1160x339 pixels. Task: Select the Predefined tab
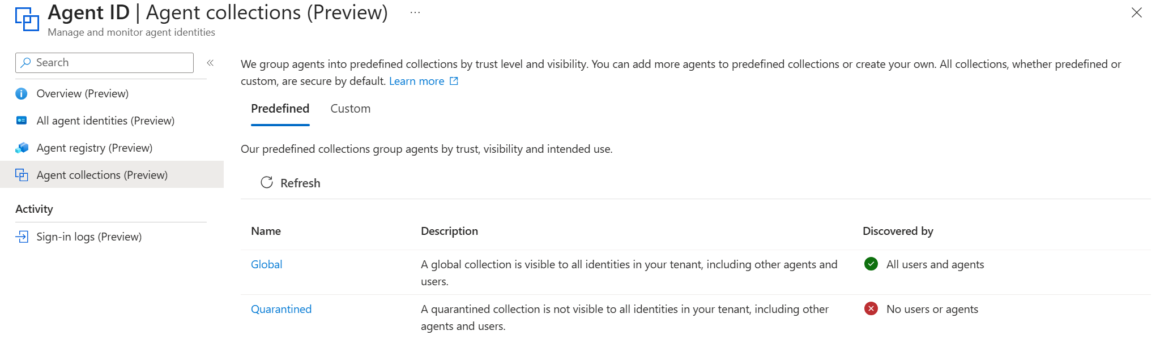[280, 109]
